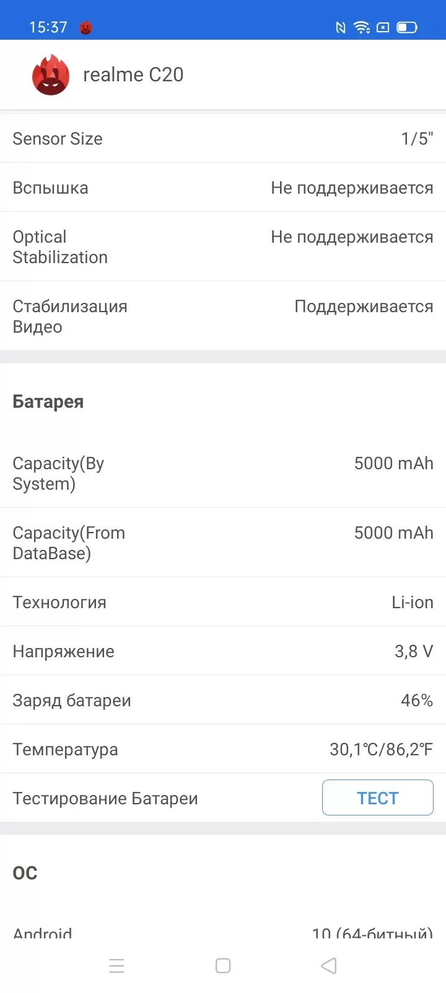Select the Технология Li-ion row

click(x=223, y=602)
